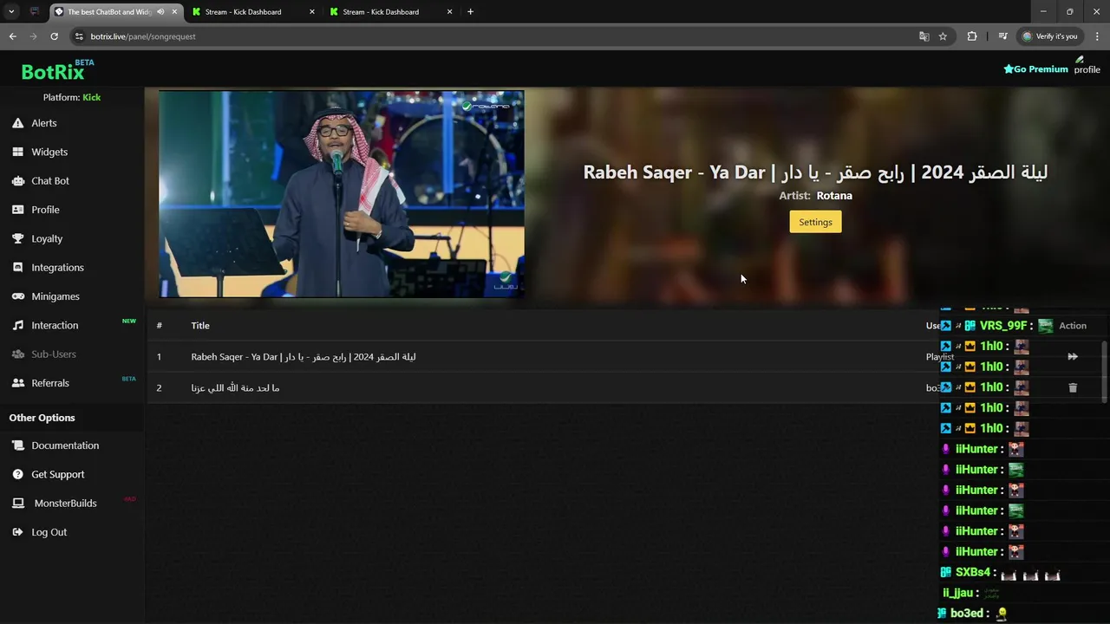The height and width of the screenshot is (624, 1110).
Task: Click VRS_99F username in chat overlay
Action: (1003, 326)
